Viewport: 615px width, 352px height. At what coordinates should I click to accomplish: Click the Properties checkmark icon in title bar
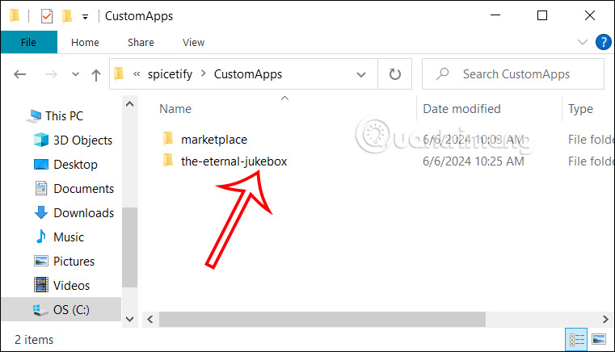(x=47, y=16)
